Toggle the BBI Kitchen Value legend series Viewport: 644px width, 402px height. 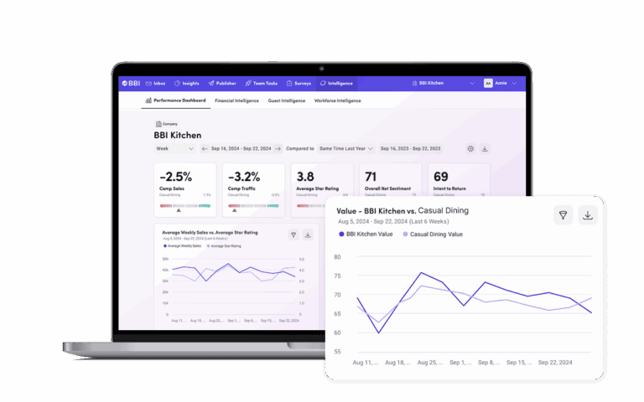366,234
